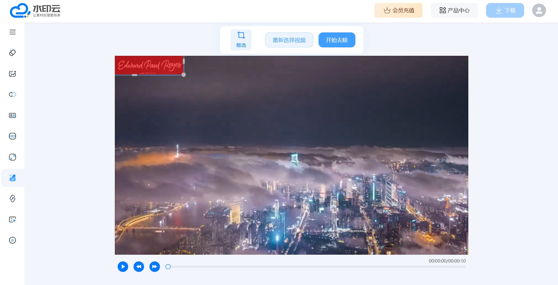Click the video progress slider handle

[168, 267]
